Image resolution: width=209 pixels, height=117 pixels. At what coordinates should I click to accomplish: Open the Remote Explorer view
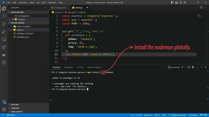tap(4, 39)
